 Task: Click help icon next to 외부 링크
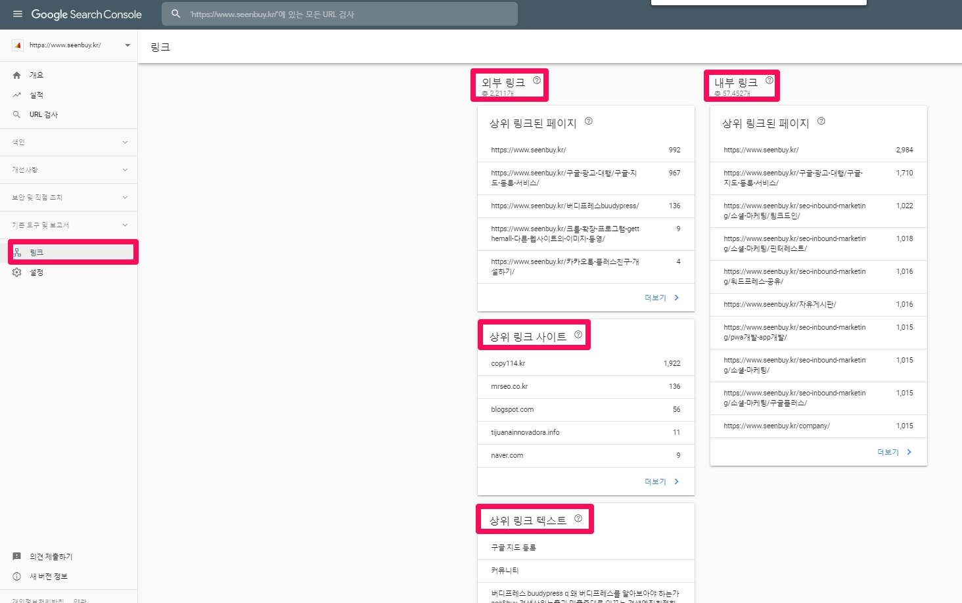pyautogui.click(x=537, y=80)
